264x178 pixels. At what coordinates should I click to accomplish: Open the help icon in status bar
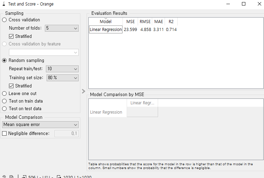(4, 177)
